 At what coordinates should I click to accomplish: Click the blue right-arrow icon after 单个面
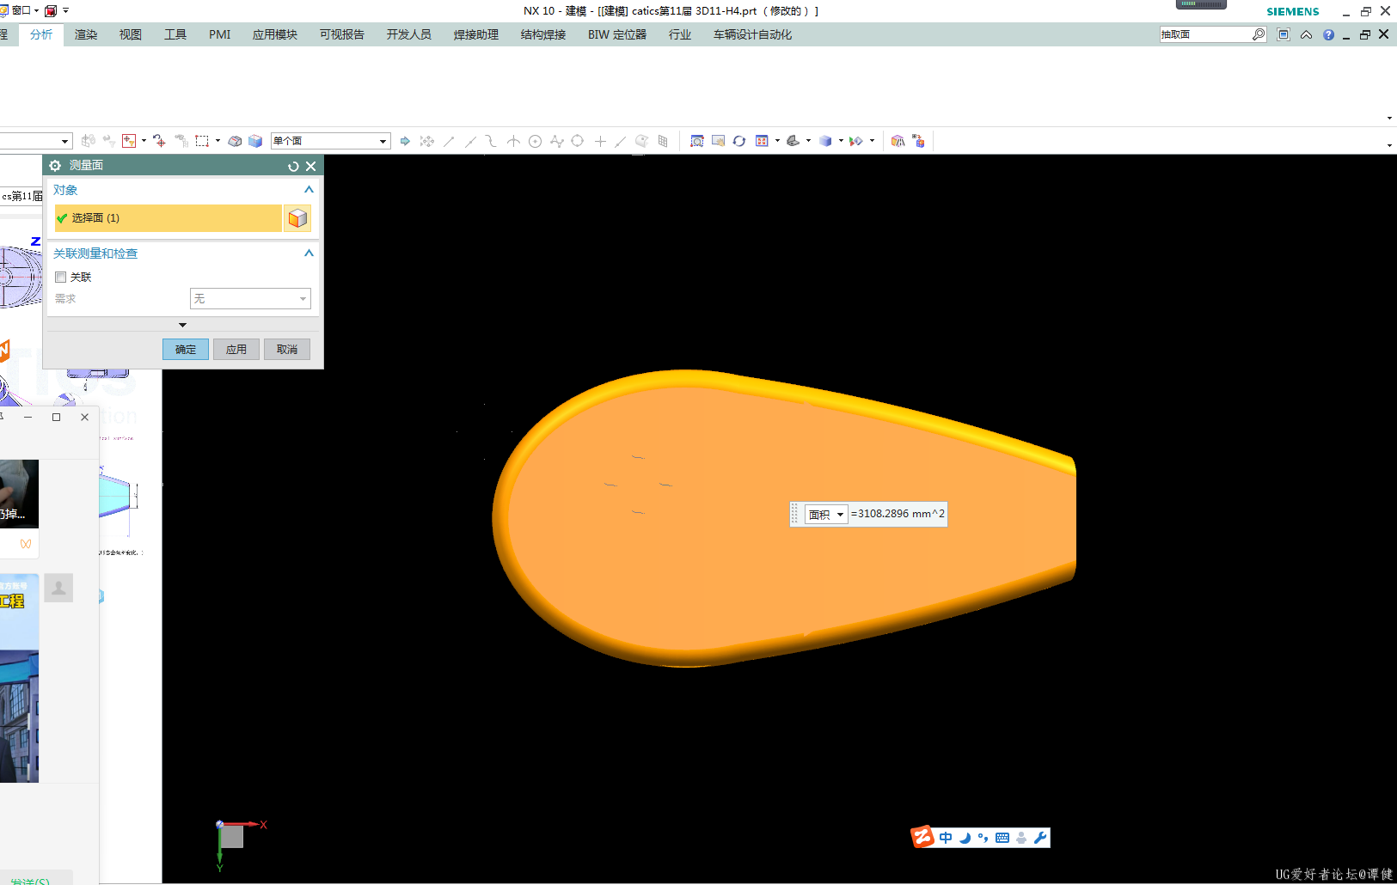(x=405, y=141)
